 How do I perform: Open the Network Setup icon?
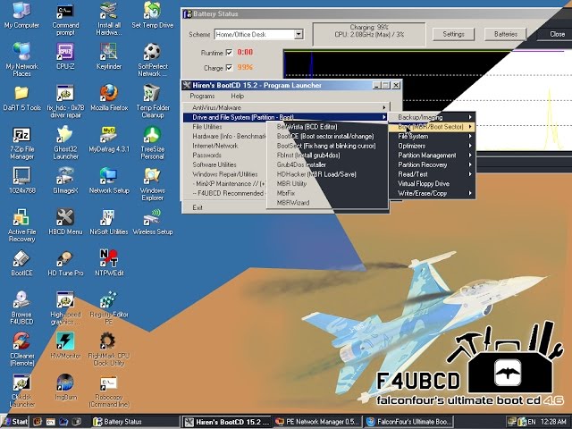click(x=109, y=181)
